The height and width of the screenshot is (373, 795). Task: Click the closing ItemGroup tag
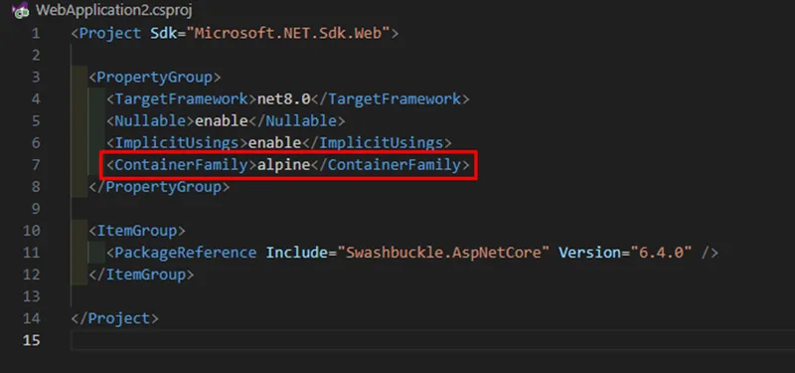coord(141,275)
